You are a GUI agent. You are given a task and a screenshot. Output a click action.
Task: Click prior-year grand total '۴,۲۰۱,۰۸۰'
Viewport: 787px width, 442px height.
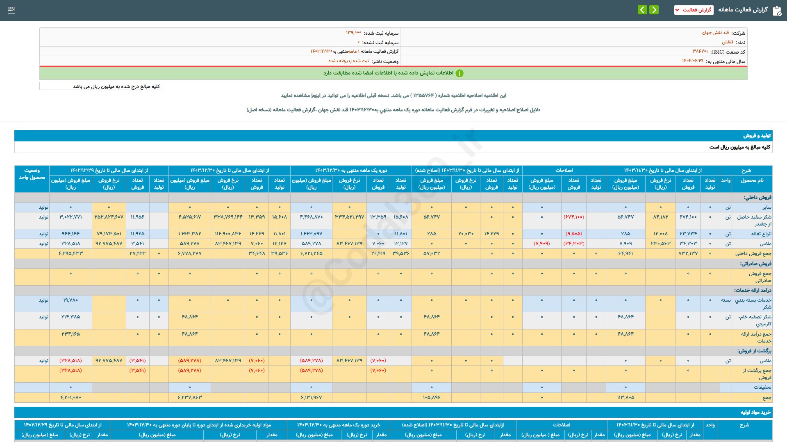coord(71,397)
